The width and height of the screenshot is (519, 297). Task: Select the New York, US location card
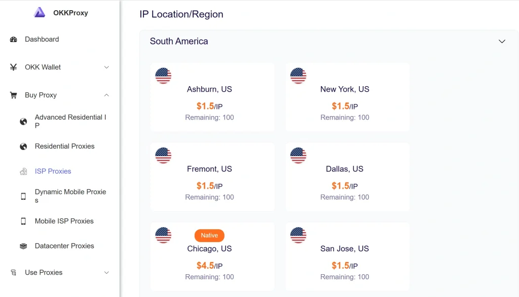(x=347, y=96)
